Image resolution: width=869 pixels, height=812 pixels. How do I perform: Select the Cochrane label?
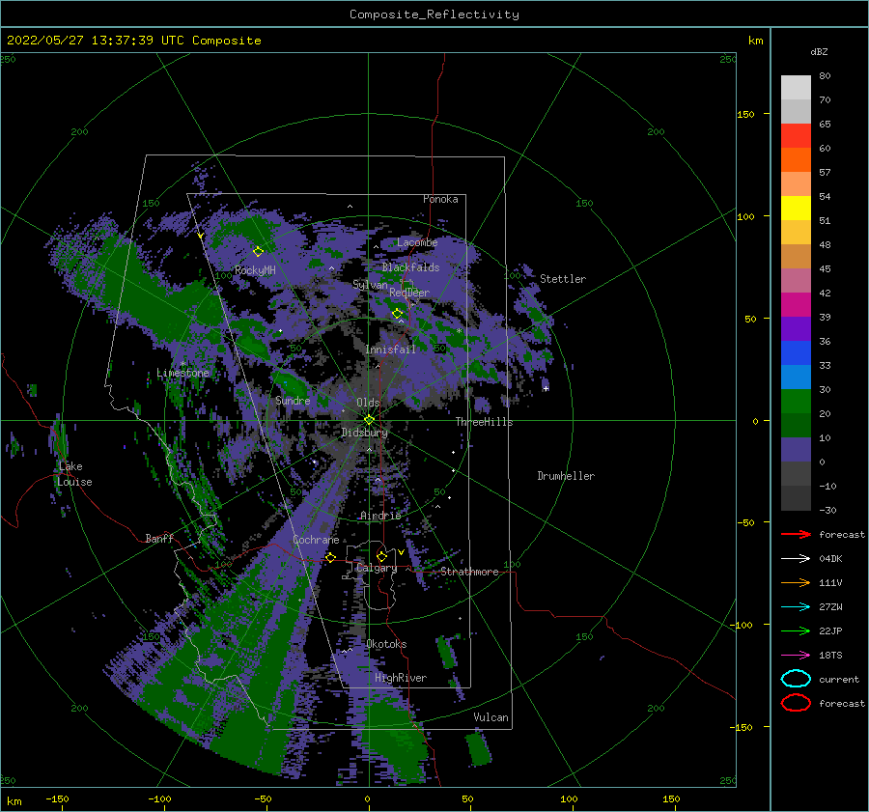click(316, 540)
